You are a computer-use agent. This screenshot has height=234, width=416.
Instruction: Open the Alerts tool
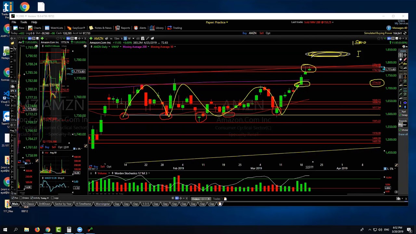[140, 28]
